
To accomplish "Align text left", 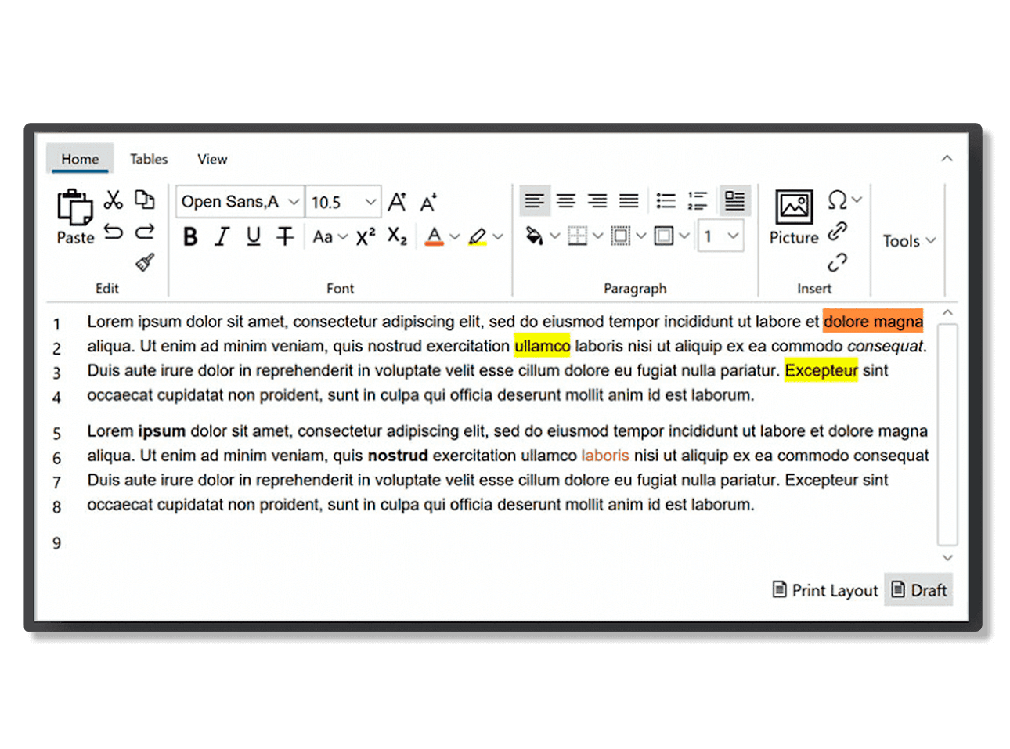I will tap(535, 201).
